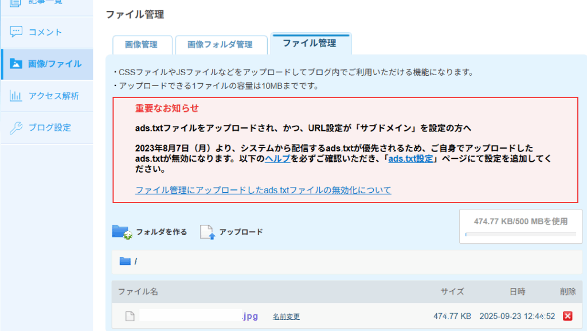Select the ファイル管理 tab
Image resolution: width=587 pixels, height=331 pixels.
click(310, 43)
